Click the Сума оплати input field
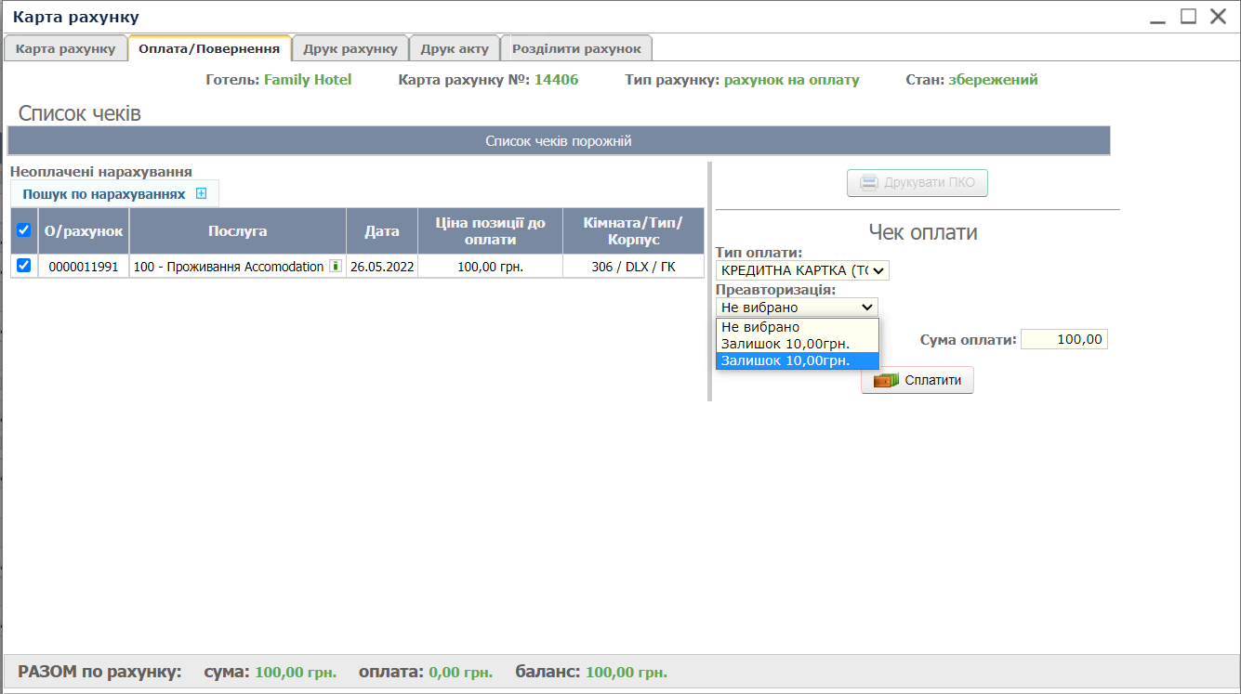 [x=1063, y=340]
